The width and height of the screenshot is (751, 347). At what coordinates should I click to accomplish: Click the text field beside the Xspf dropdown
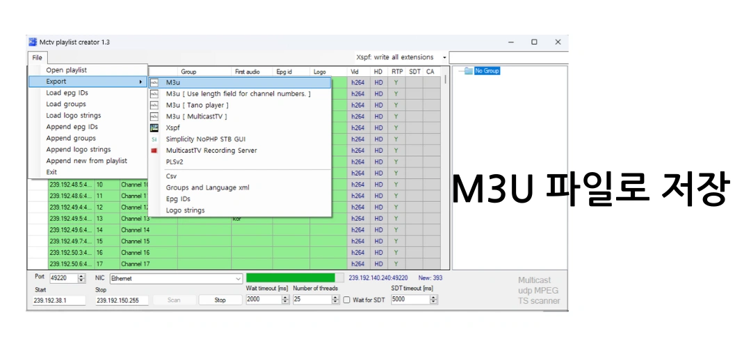508,58
